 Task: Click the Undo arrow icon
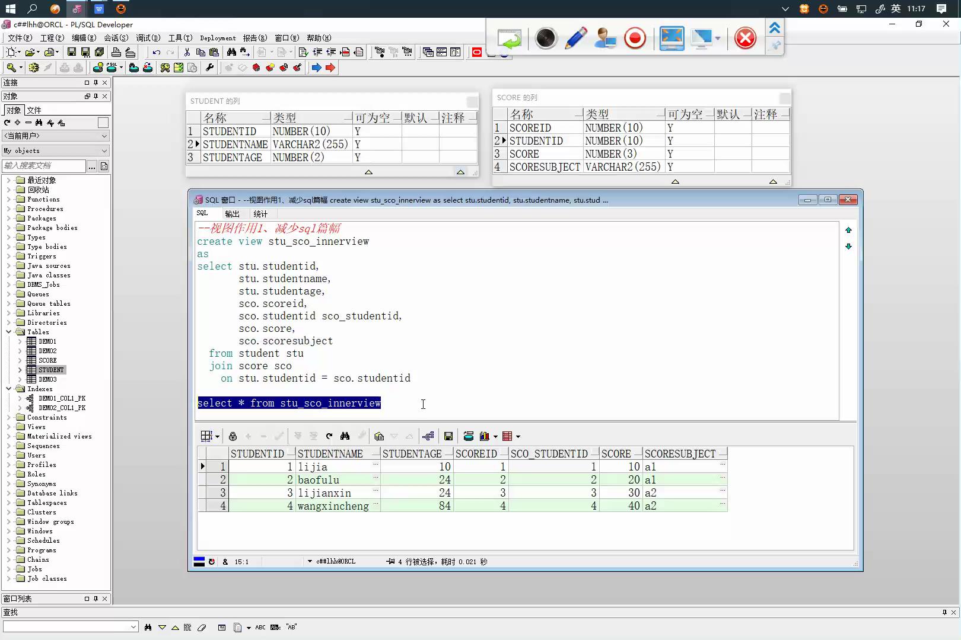157,52
